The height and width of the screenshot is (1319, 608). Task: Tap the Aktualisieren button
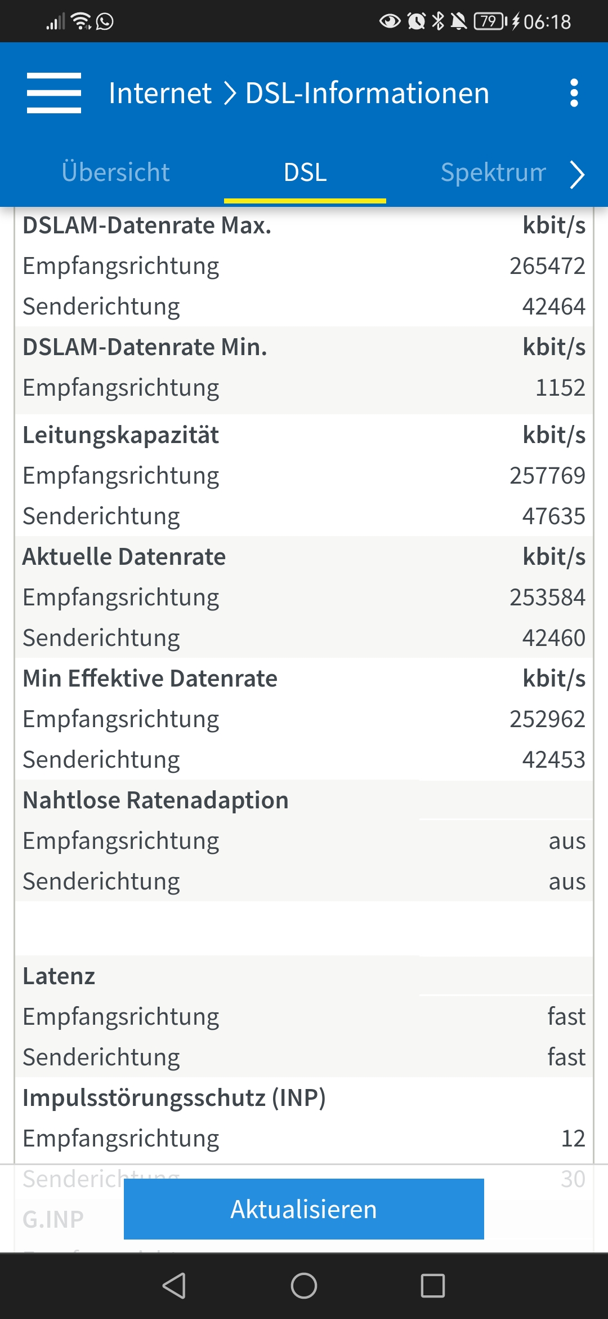pos(304,1209)
